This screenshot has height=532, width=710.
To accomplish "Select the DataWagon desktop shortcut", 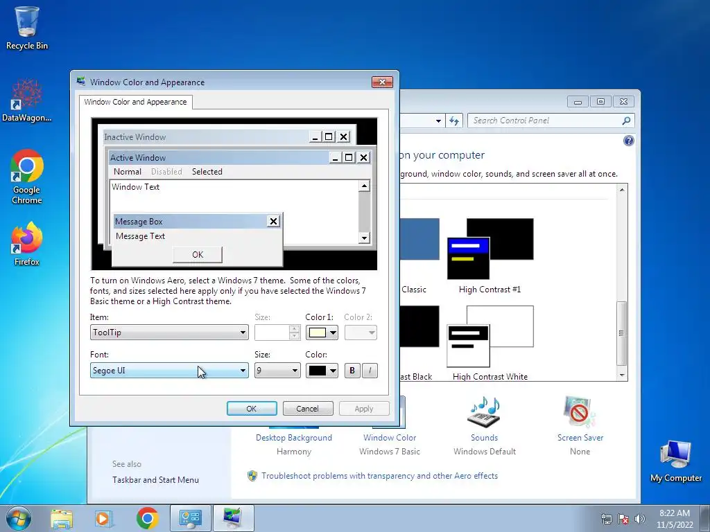I will [27, 100].
